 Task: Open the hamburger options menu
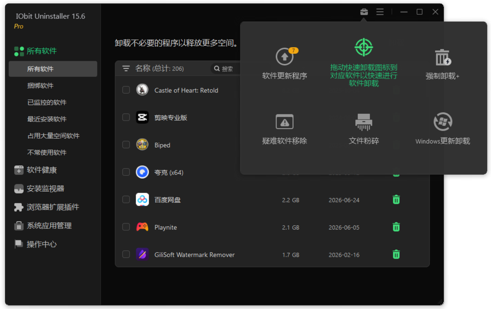(x=380, y=12)
